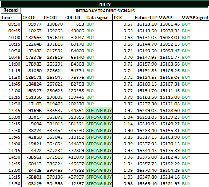Click the Future LTP header cell
The width and height of the screenshot is (209, 187).
click(146, 18)
